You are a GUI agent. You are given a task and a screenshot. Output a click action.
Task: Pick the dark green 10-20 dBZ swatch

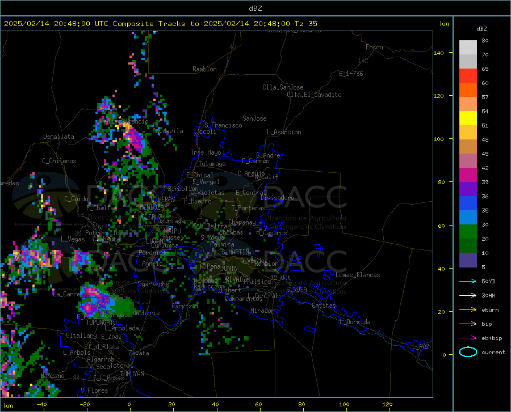[468, 246]
